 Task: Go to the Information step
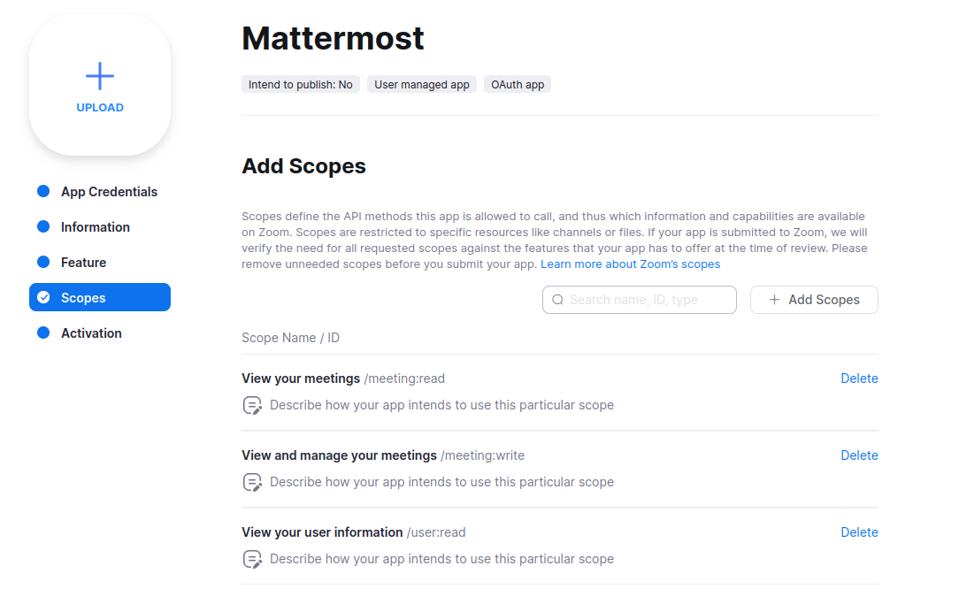pyautogui.click(x=96, y=227)
